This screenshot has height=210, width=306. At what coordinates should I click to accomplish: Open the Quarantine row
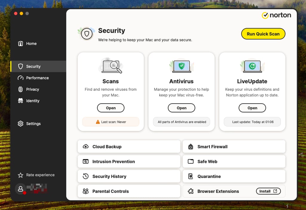234,176
